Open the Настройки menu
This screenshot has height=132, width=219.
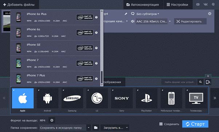(177, 5)
